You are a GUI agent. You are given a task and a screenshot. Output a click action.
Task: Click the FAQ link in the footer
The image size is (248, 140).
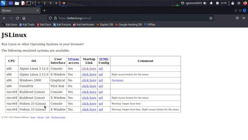click(47, 117)
